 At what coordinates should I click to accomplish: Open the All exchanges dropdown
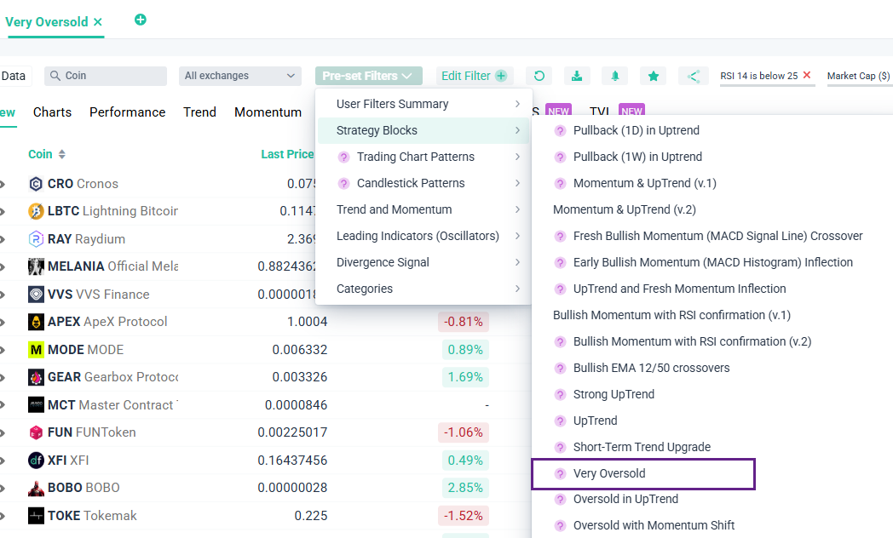click(239, 76)
